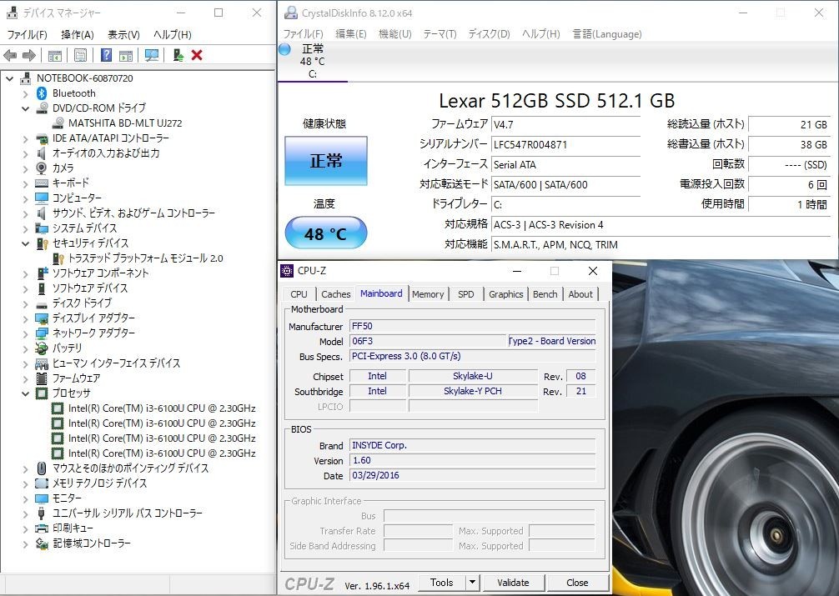Click the blue health status disk icon for C:

click(x=284, y=50)
